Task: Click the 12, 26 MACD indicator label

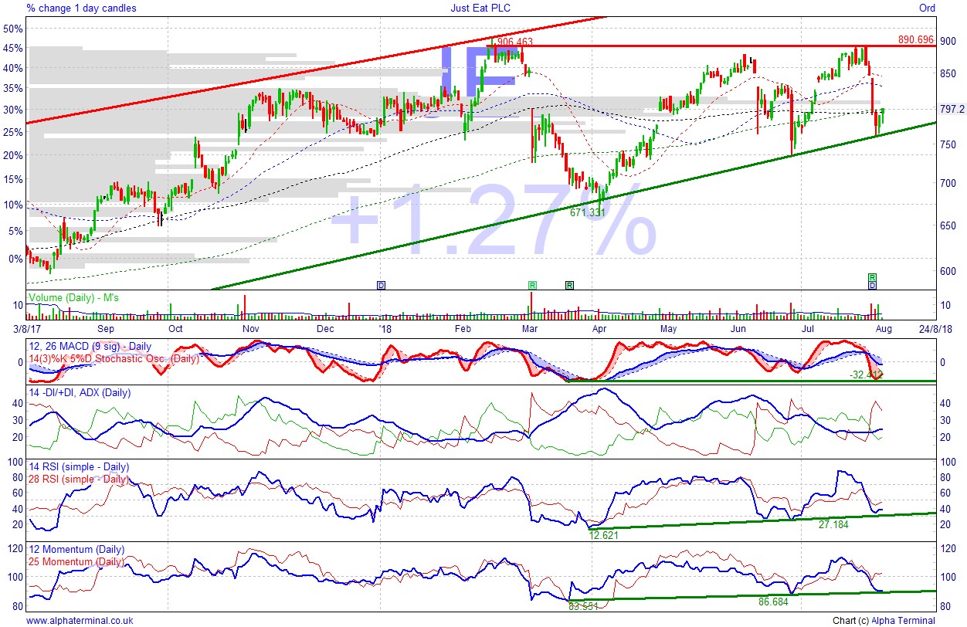Action: 90,347
